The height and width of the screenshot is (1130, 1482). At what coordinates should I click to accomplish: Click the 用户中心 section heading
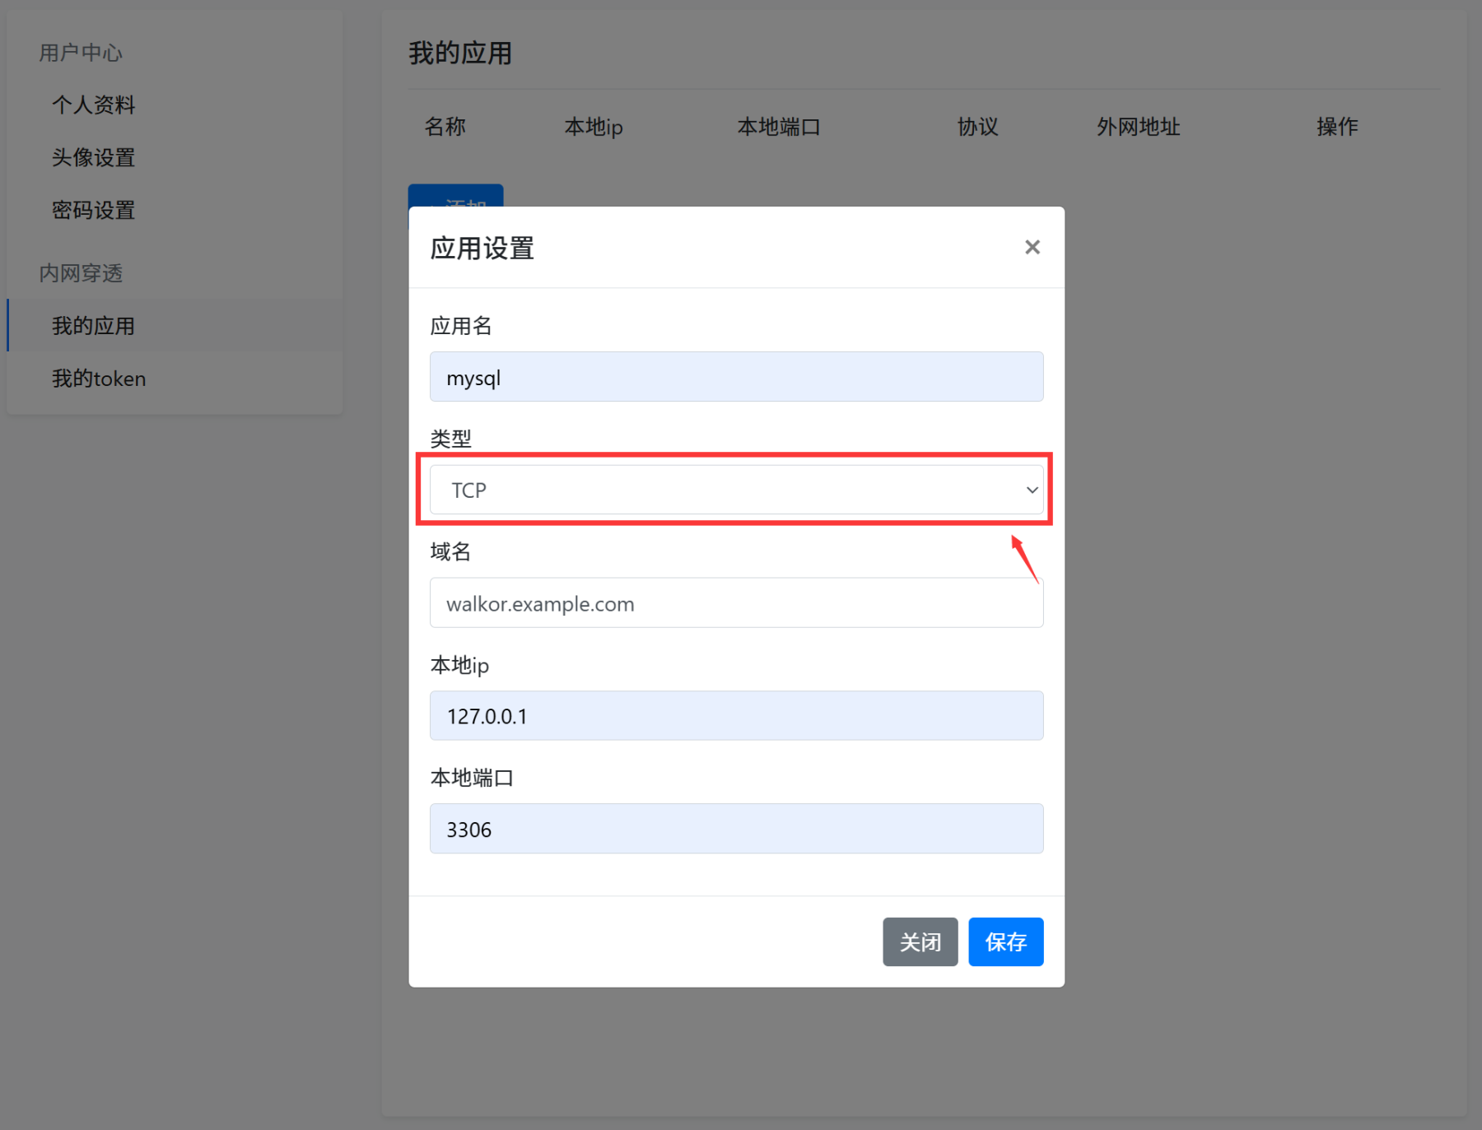(80, 52)
